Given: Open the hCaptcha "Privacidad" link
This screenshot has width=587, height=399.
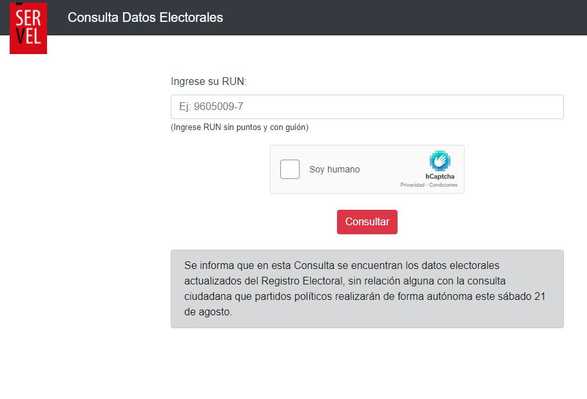Looking at the screenshot, I should tap(411, 185).
